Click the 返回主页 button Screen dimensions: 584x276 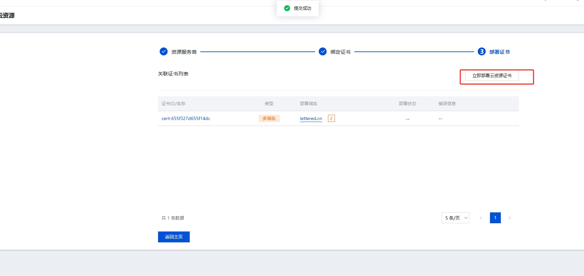[x=174, y=237]
